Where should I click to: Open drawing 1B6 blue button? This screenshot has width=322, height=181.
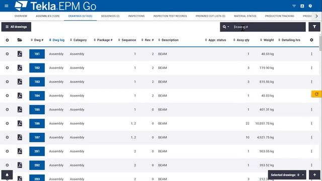(37, 124)
